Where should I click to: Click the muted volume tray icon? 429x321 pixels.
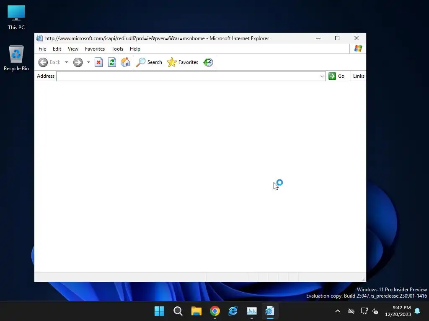click(375, 311)
